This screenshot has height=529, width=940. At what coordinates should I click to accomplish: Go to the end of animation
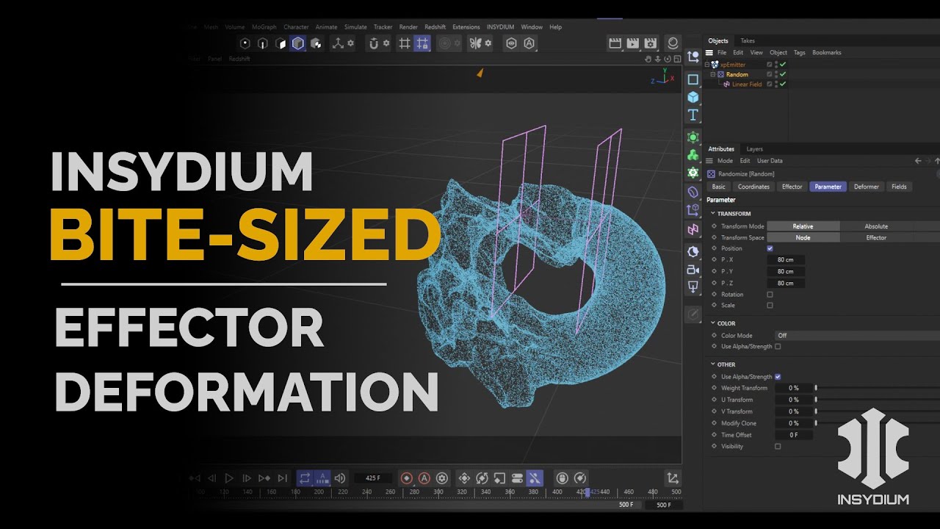283,478
